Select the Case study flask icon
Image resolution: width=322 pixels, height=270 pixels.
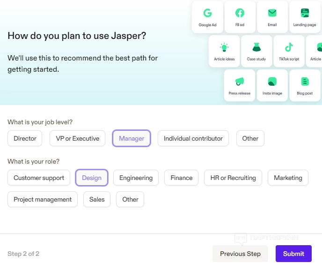[x=256, y=51]
